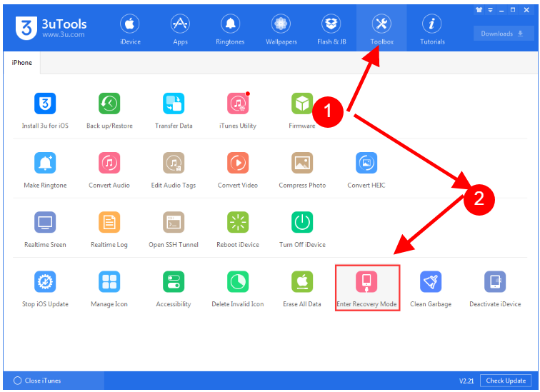Open the Wallpapers section
540x392 pixels.
pyautogui.click(x=281, y=29)
